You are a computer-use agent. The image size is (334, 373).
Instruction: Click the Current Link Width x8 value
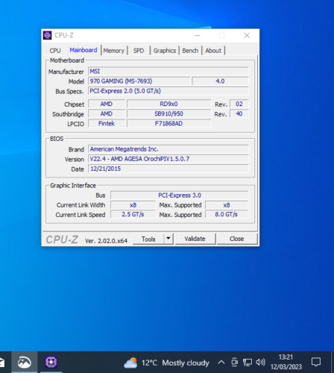pyautogui.click(x=133, y=205)
